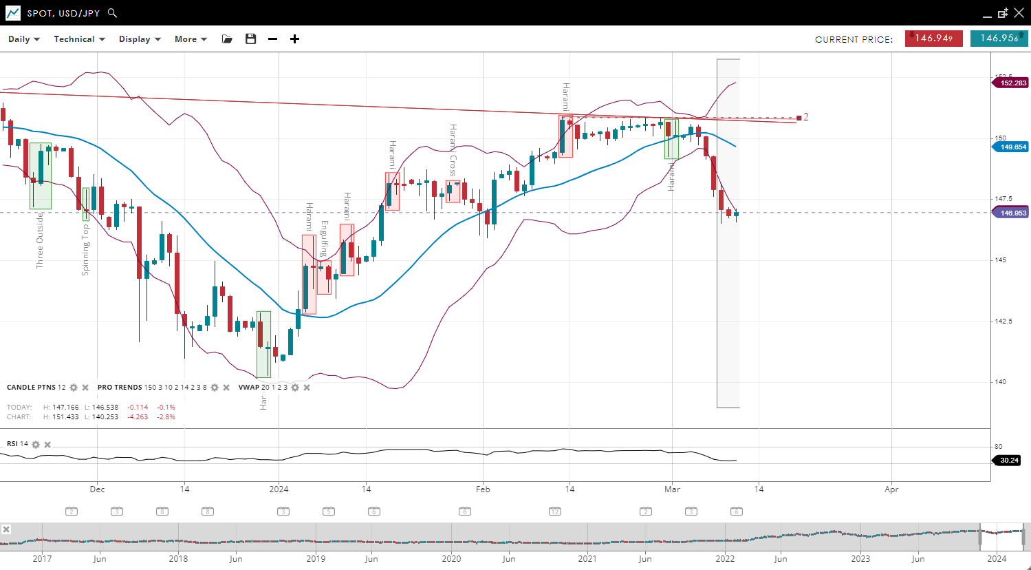Open the More menu

click(191, 39)
